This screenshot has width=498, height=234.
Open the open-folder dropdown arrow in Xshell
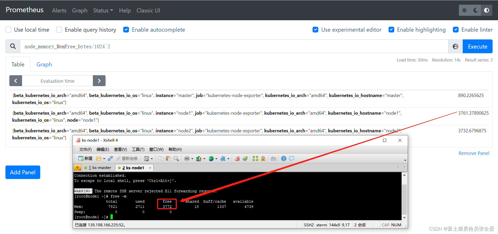pyautogui.click(x=104, y=158)
